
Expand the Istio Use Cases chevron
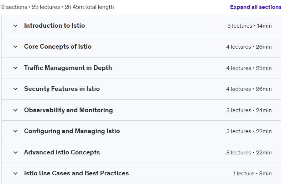pos(15,173)
